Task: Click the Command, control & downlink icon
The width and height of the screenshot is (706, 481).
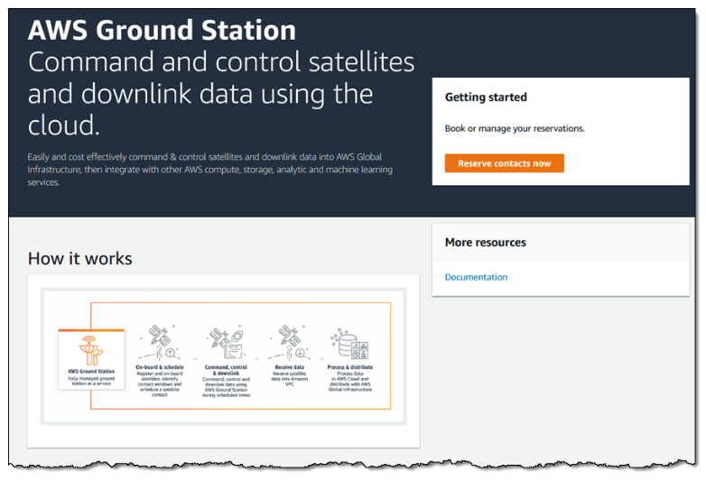Action: point(222,346)
